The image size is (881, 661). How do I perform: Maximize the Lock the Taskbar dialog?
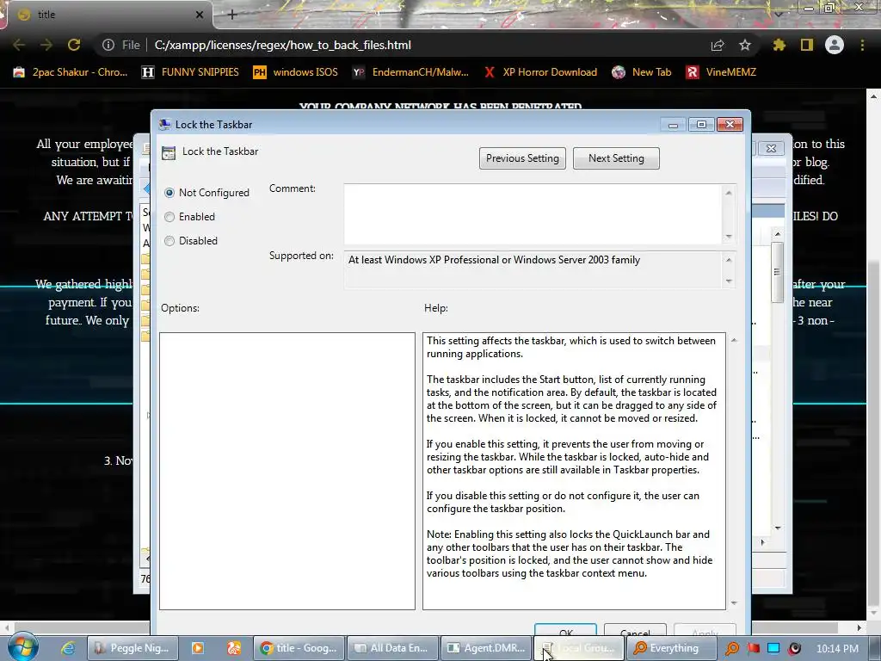[701, 125]
